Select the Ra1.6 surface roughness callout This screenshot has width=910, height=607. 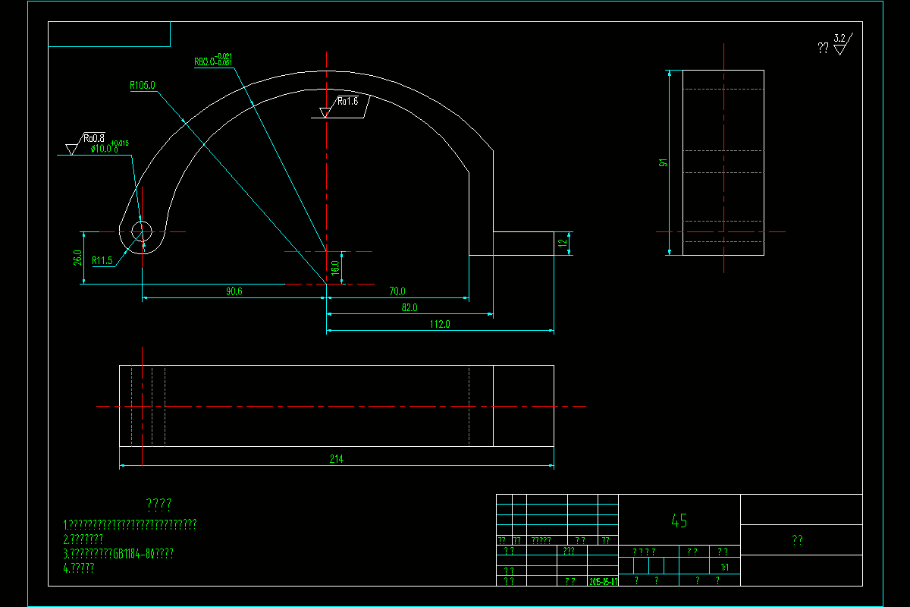point(348,101)
